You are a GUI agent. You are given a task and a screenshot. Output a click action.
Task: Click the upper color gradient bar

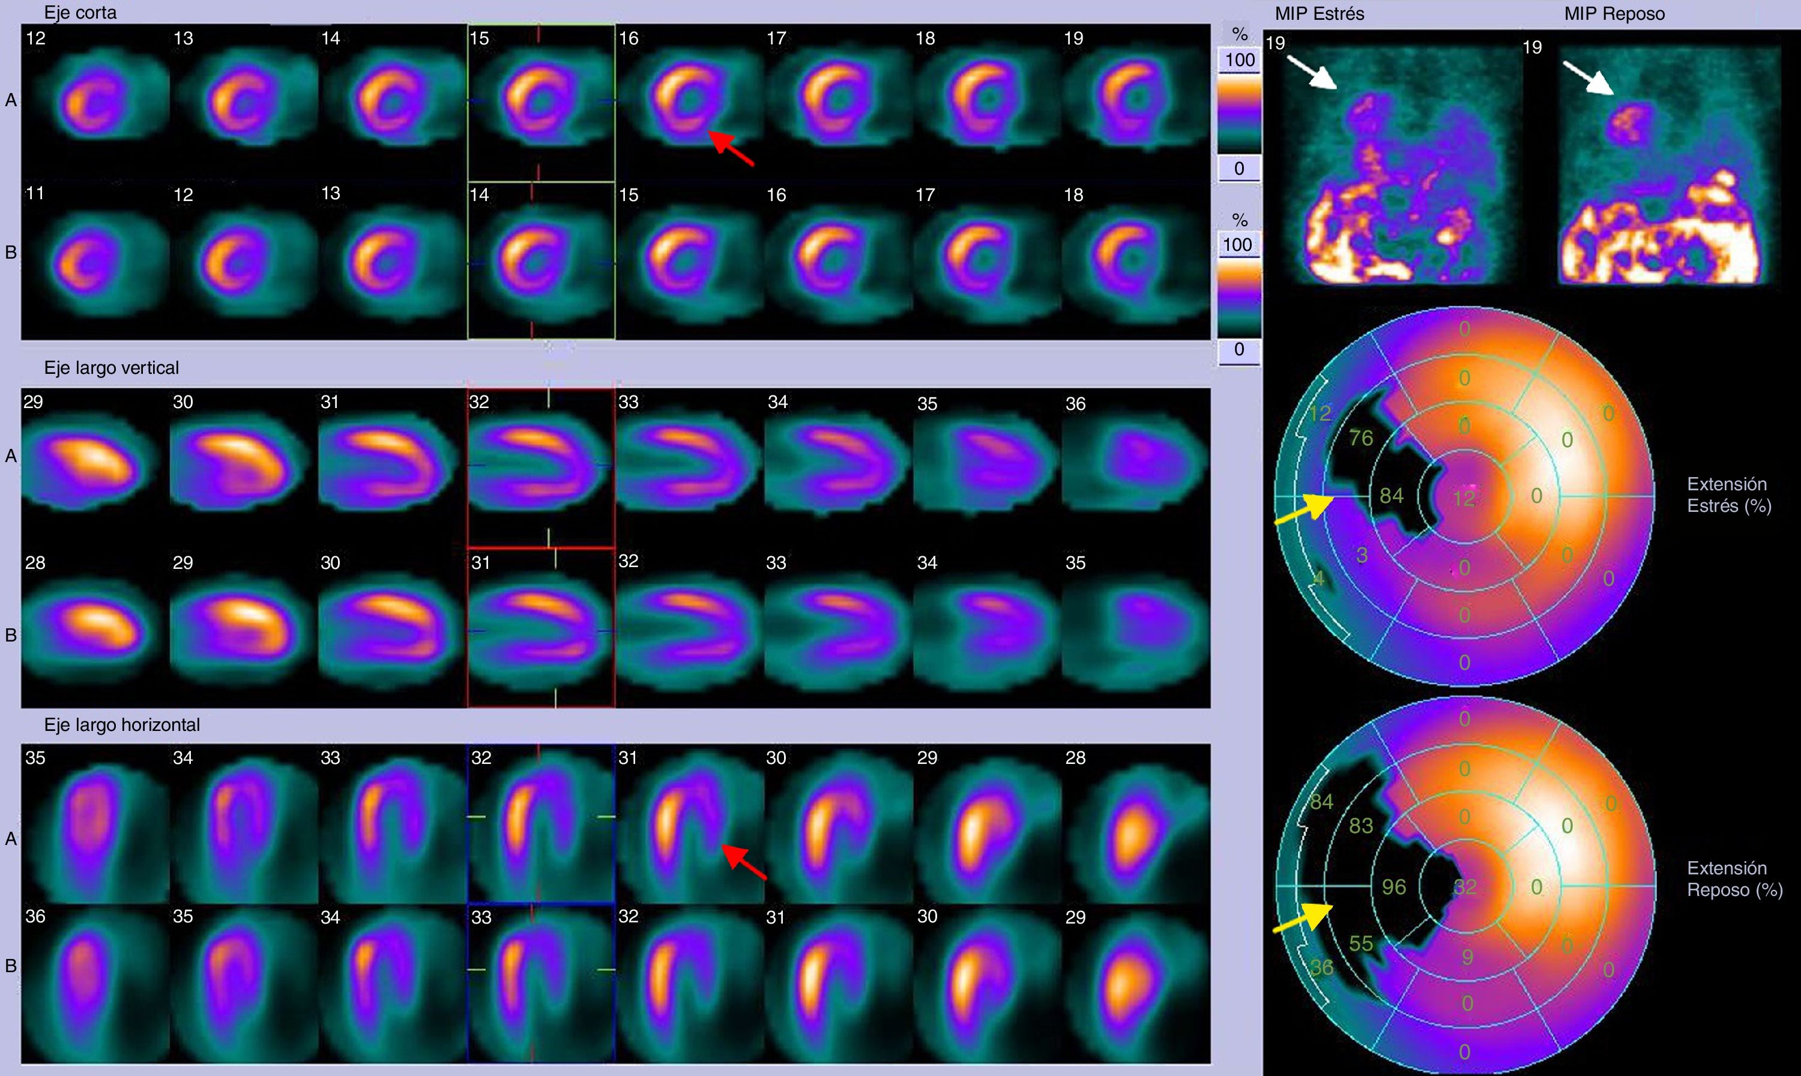[x=1240, y=114]
